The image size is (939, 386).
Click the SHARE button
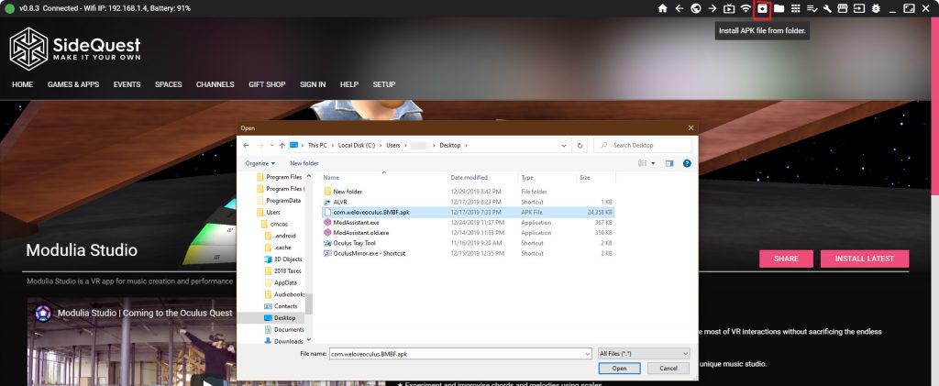(x=786, y=259)
